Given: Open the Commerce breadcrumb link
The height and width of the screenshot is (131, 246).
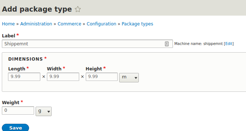Looking at the screenshot, I should pyautogui.click(x=69, y=24).
